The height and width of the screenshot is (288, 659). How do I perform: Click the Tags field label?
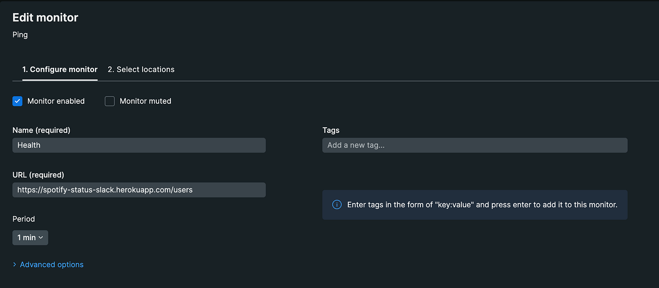click(x=331, y=130)
